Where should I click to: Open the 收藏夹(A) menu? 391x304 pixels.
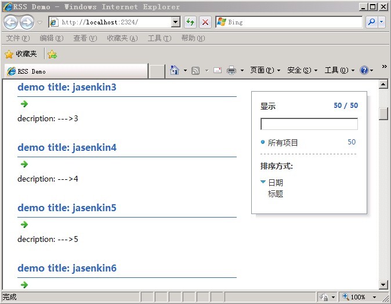[x=122, y=38]
